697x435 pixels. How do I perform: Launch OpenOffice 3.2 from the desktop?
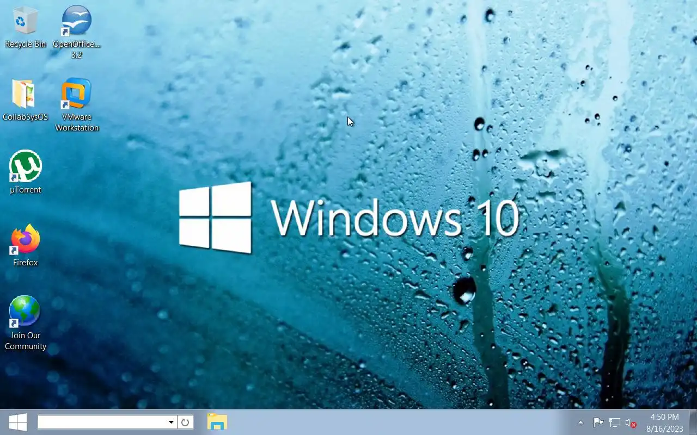click(77, 32)
